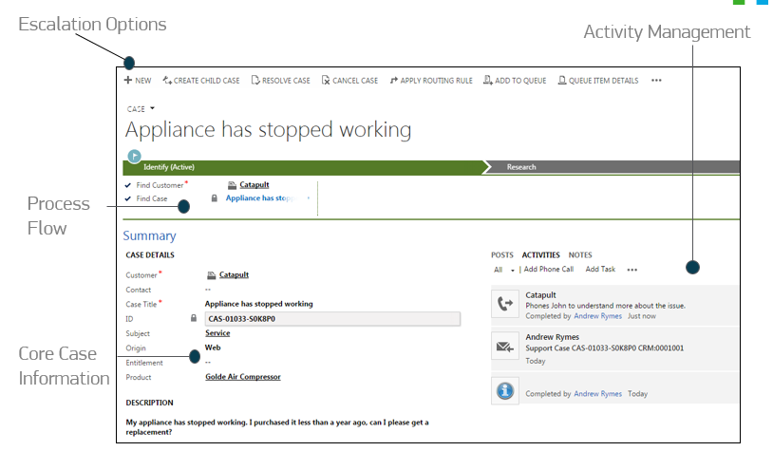Expand the CASE form selector dropdown
The height and width of the screenshot is (451, 773).
coord(152,108)
